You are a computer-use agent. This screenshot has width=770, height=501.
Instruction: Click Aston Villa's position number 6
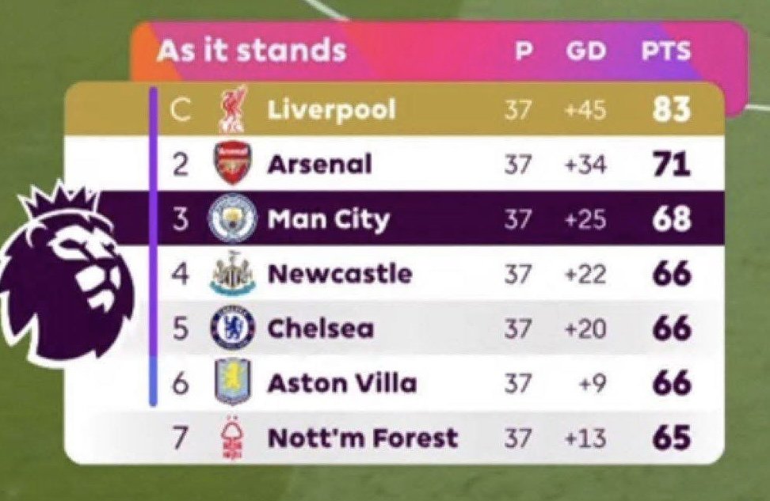(181, 383)
